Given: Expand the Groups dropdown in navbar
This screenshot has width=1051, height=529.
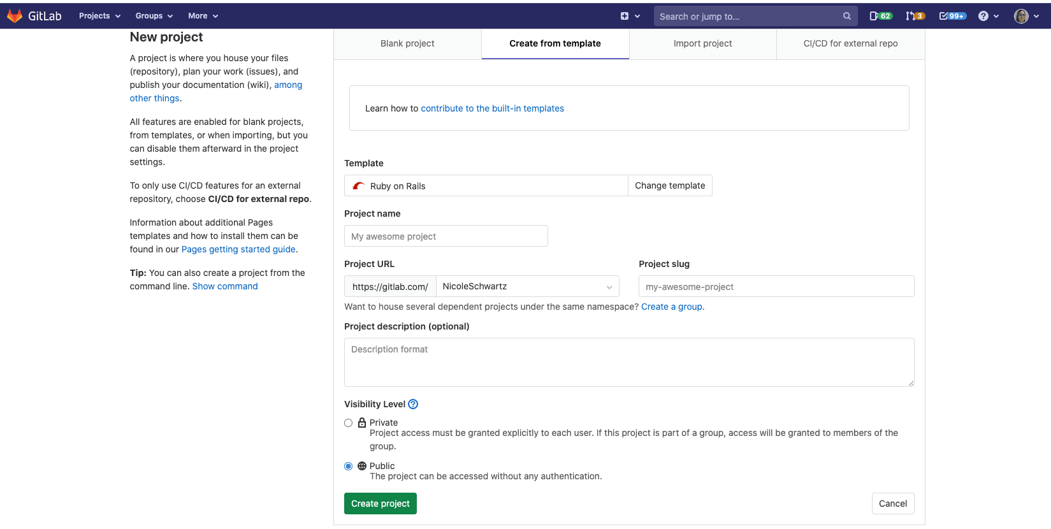Looking at the screenshot, I should (x=154, y=16).
